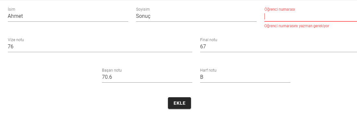
Task: Click the Vize notu label
Action: [16, 40]
